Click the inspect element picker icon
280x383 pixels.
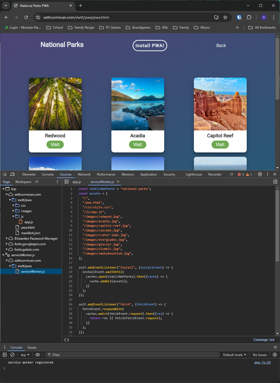pos(5,174)
